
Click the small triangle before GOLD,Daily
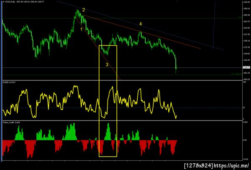[x=4, y=2]
